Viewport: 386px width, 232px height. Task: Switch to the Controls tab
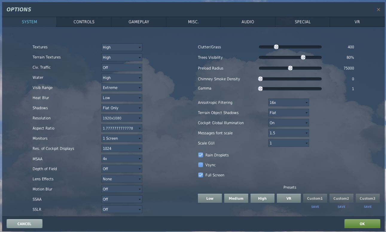[x=84, y=22]
